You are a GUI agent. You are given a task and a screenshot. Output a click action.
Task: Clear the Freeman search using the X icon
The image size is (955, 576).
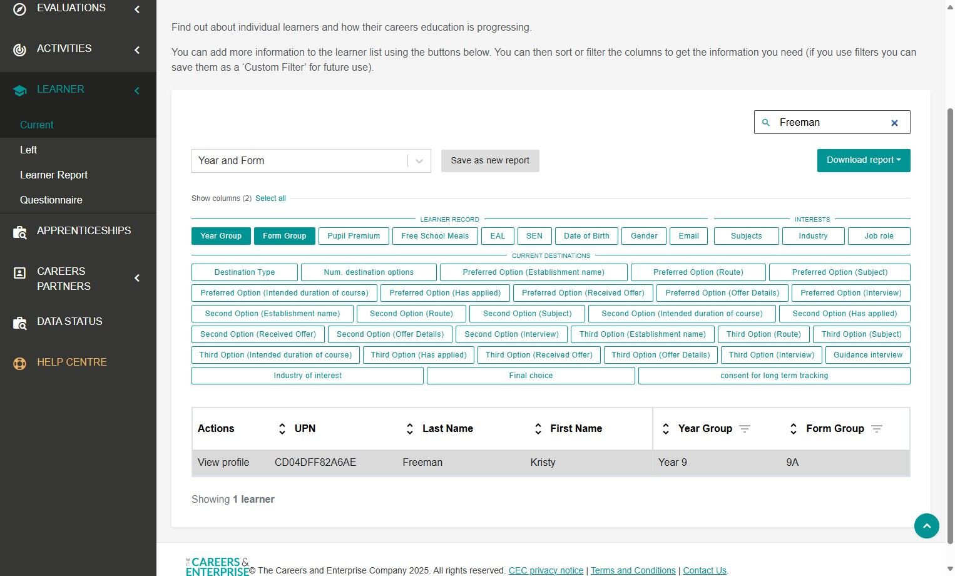(x=894, y=122)
